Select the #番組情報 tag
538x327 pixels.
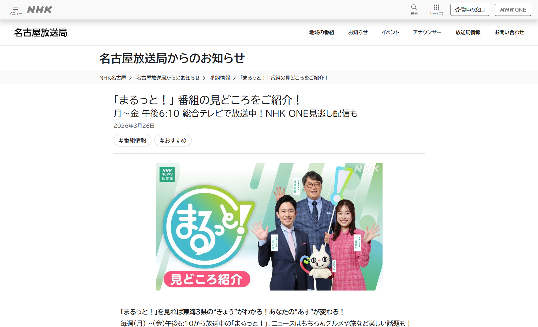point(133,140)
